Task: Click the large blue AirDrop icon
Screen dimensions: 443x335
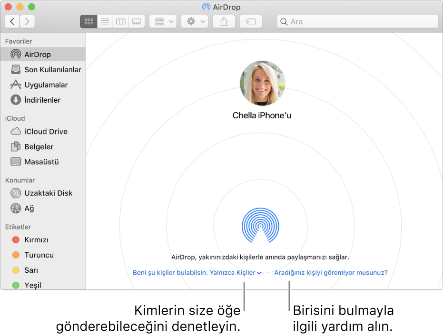Action: coord(260,226)
